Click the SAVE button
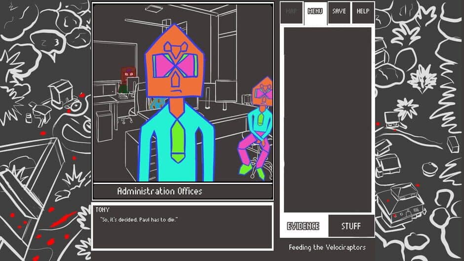The image size is (464, 261). click(339, 12)
